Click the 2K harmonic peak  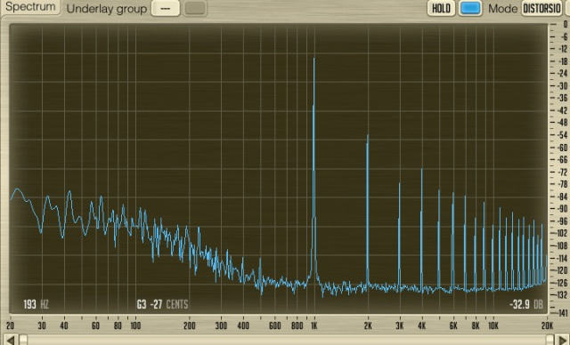(368, 135)
